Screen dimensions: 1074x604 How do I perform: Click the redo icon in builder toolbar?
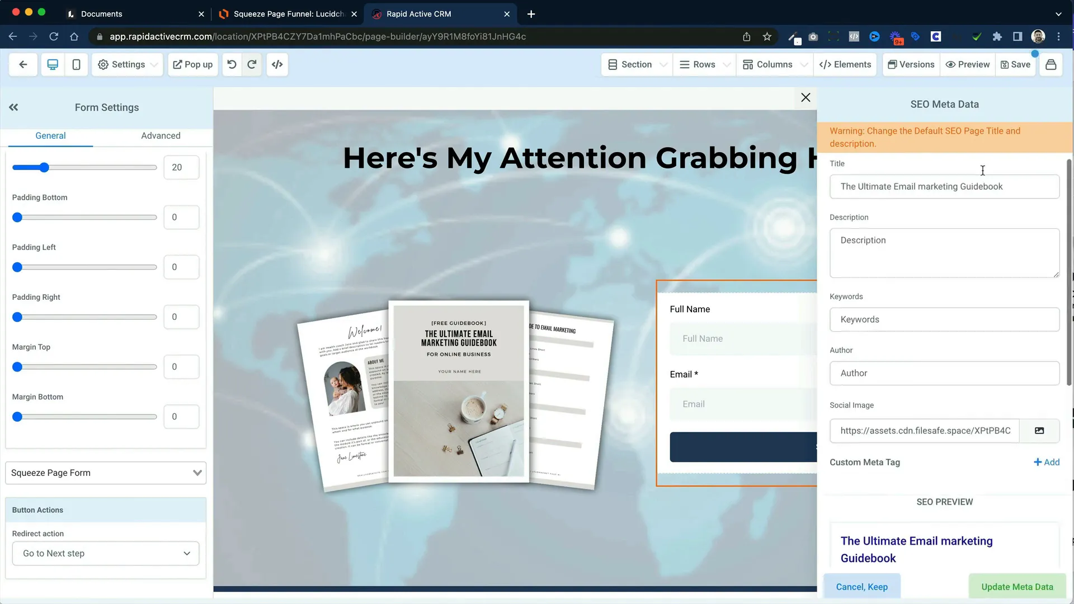(252, 64)
